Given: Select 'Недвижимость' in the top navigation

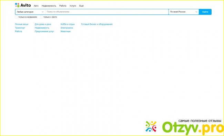Looking at the screenshot, I should 49,6.
